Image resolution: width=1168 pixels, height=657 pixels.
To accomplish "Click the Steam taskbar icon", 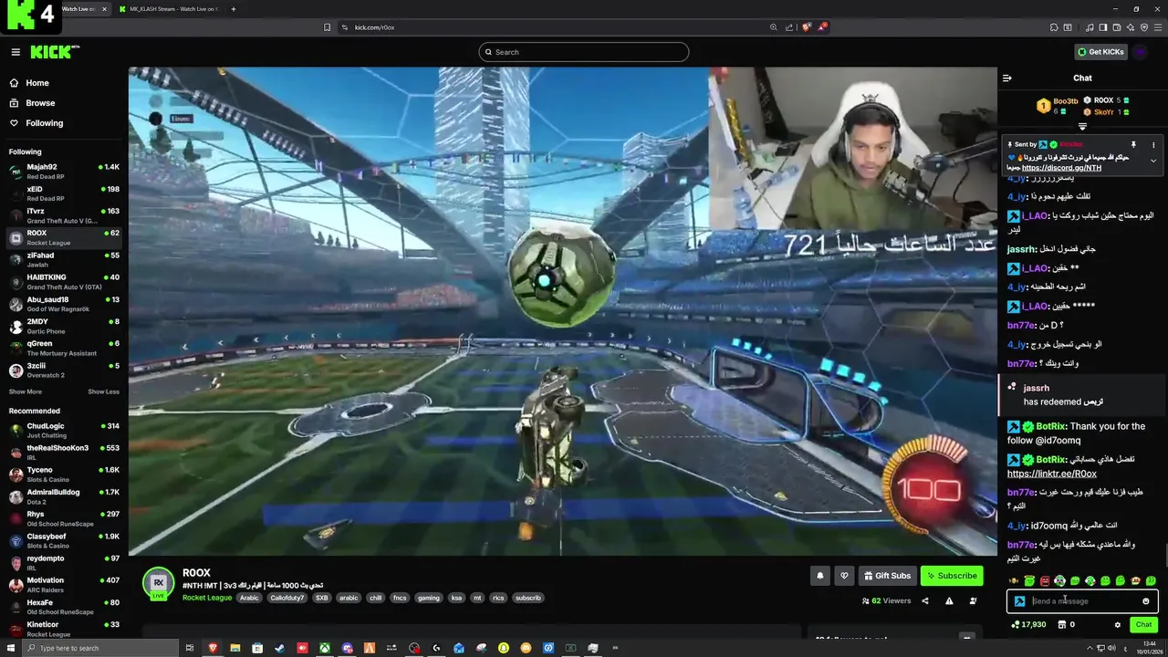I will (x=279, y=648).
